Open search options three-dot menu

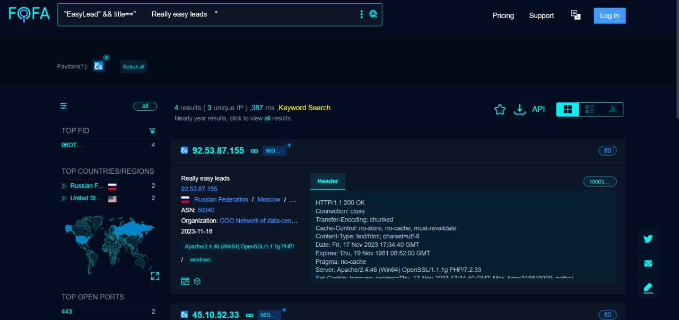(x=362, y=14)
